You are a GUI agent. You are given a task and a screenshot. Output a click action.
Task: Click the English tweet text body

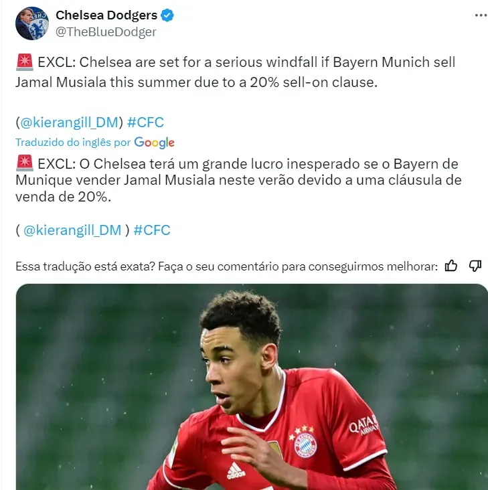[x=235, y=72]
